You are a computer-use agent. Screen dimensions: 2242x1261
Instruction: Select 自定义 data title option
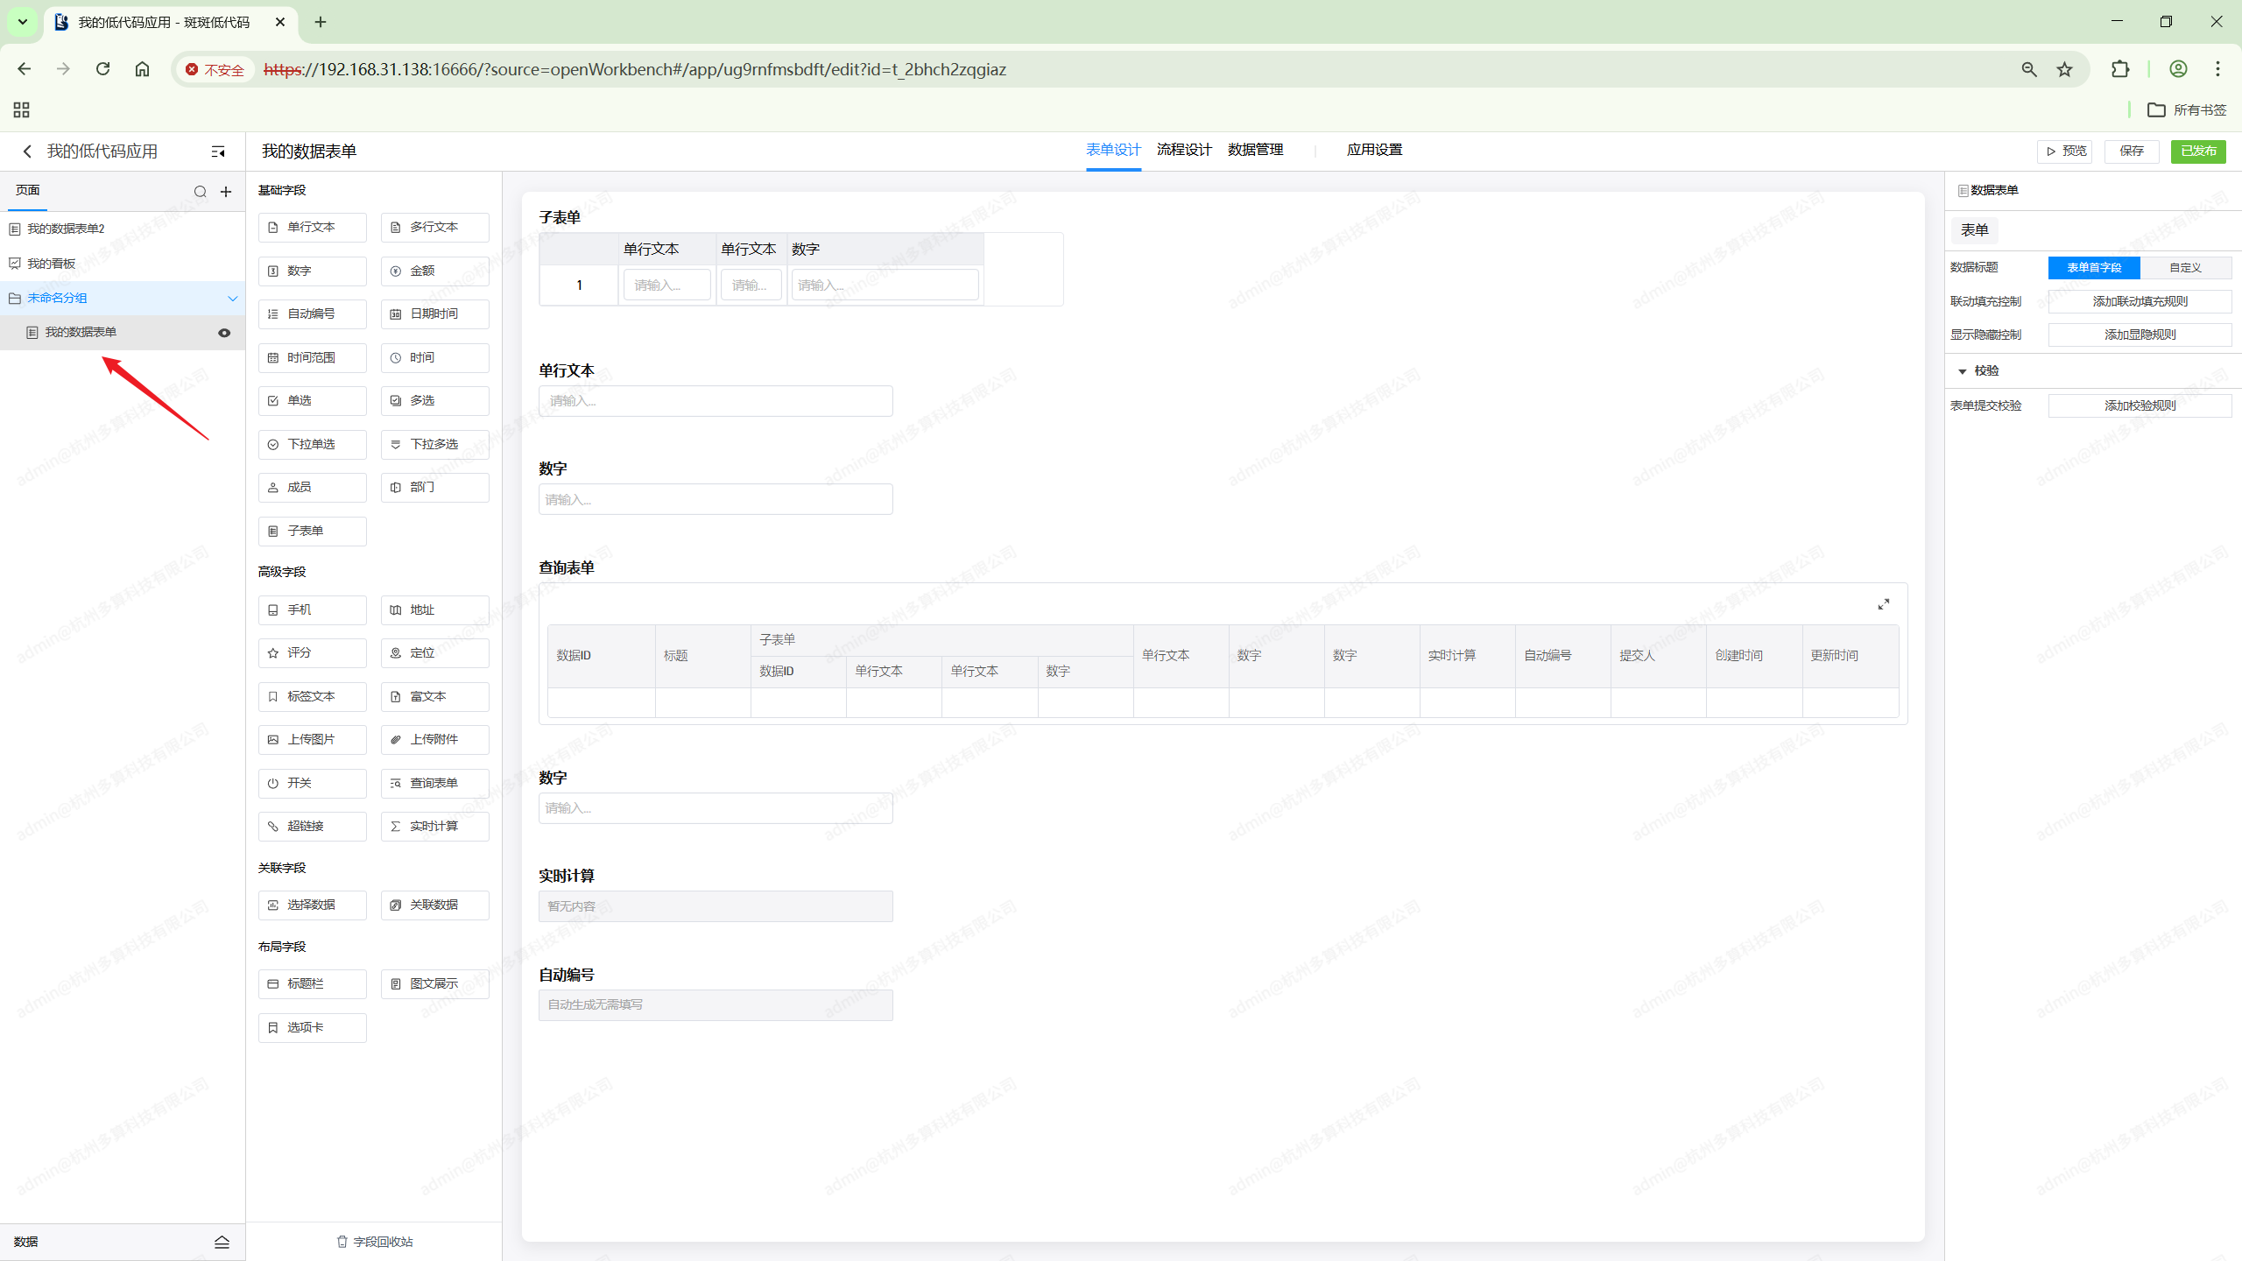[2184, 268]
